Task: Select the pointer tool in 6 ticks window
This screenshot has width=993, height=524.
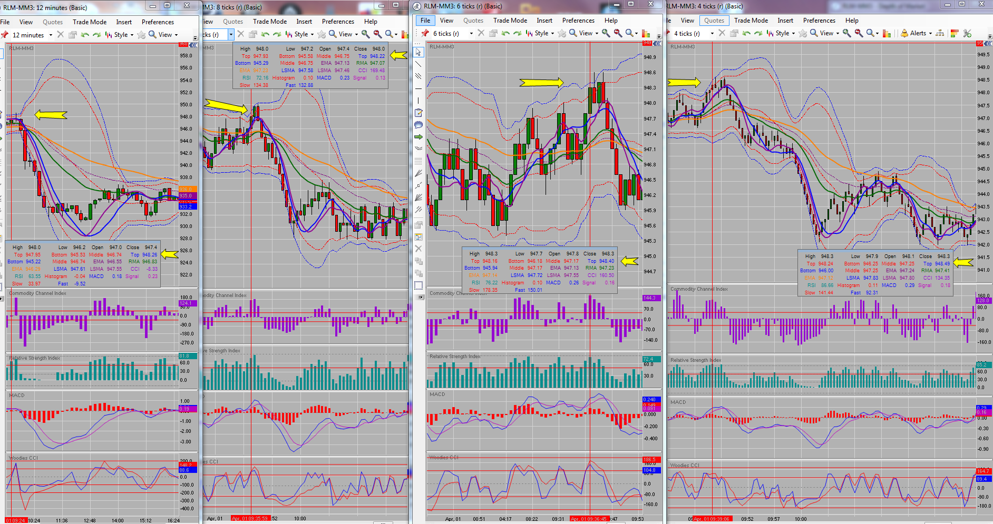Action: (x=418, y=52)
